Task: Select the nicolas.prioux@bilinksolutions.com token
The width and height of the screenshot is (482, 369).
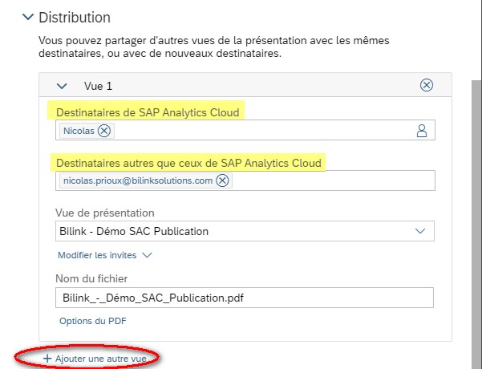Action: coord(138,180)
